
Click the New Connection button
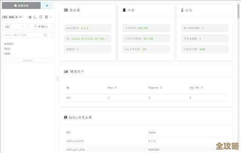21,6
